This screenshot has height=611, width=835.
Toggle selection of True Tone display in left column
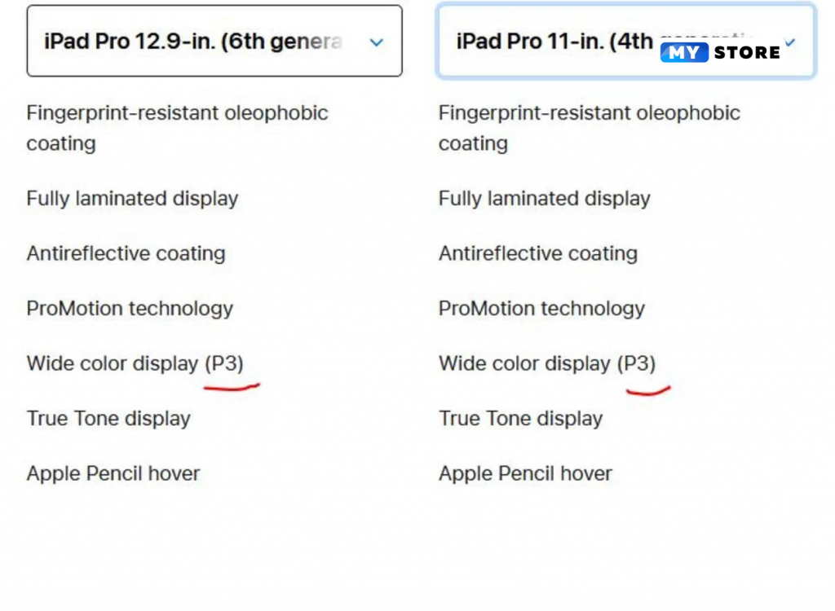point(108,418)
